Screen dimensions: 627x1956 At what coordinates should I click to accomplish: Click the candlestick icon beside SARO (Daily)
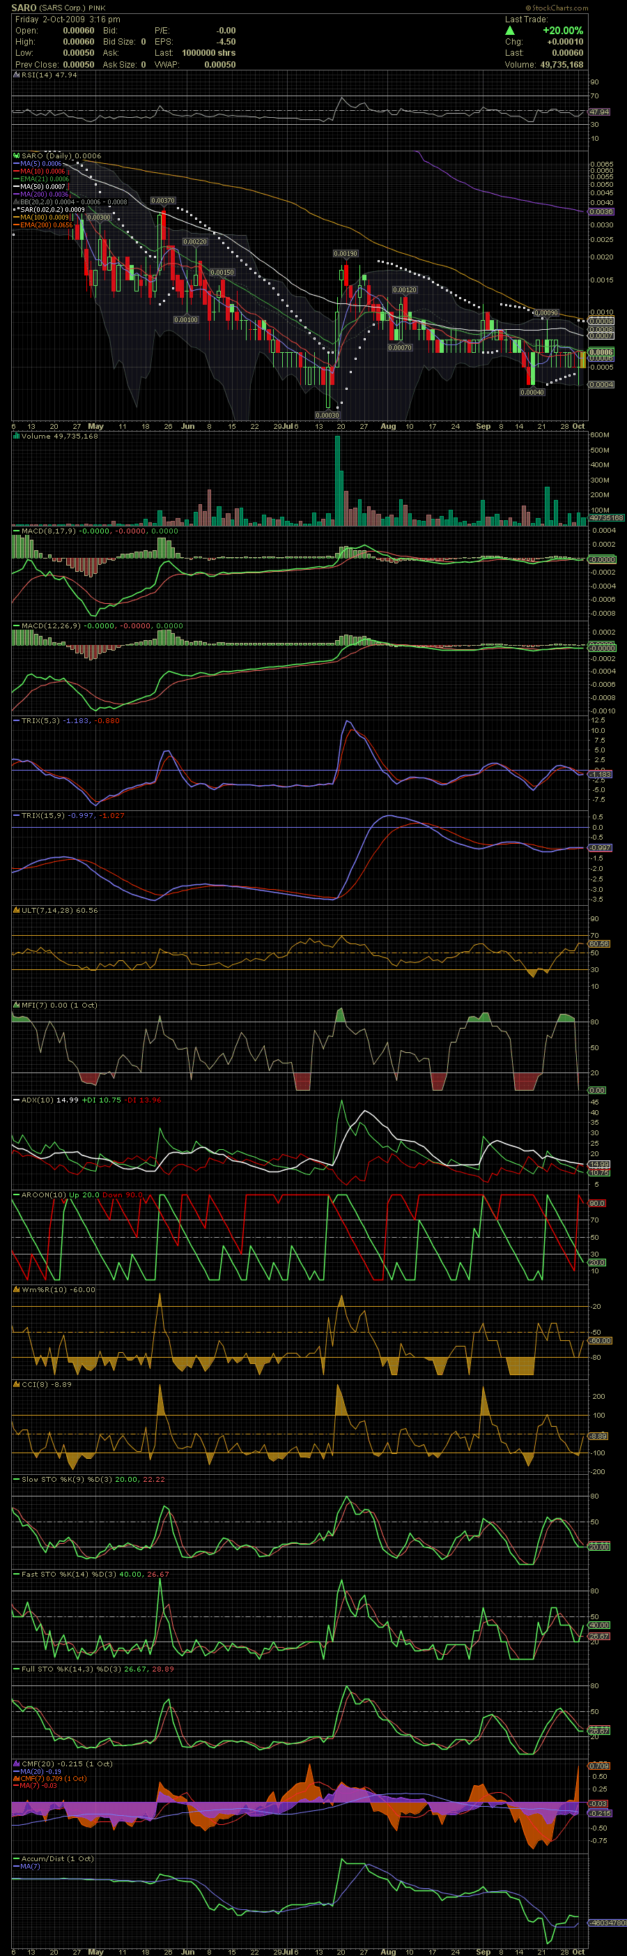coord(17,156)
